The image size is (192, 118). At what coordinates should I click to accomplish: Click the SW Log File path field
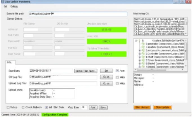(63, 77)
